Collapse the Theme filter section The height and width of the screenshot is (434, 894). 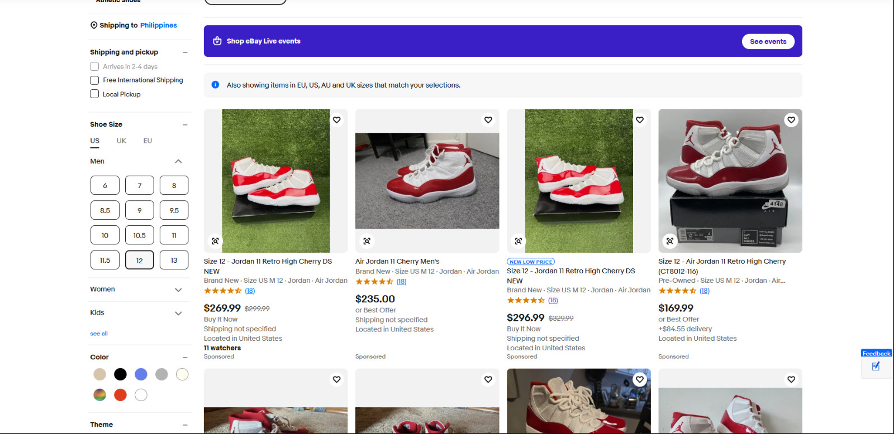tap(185, 425)
